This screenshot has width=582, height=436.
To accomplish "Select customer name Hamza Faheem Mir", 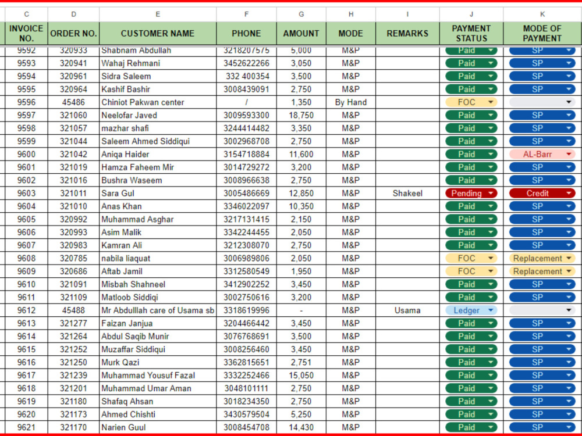I will 158,167.
